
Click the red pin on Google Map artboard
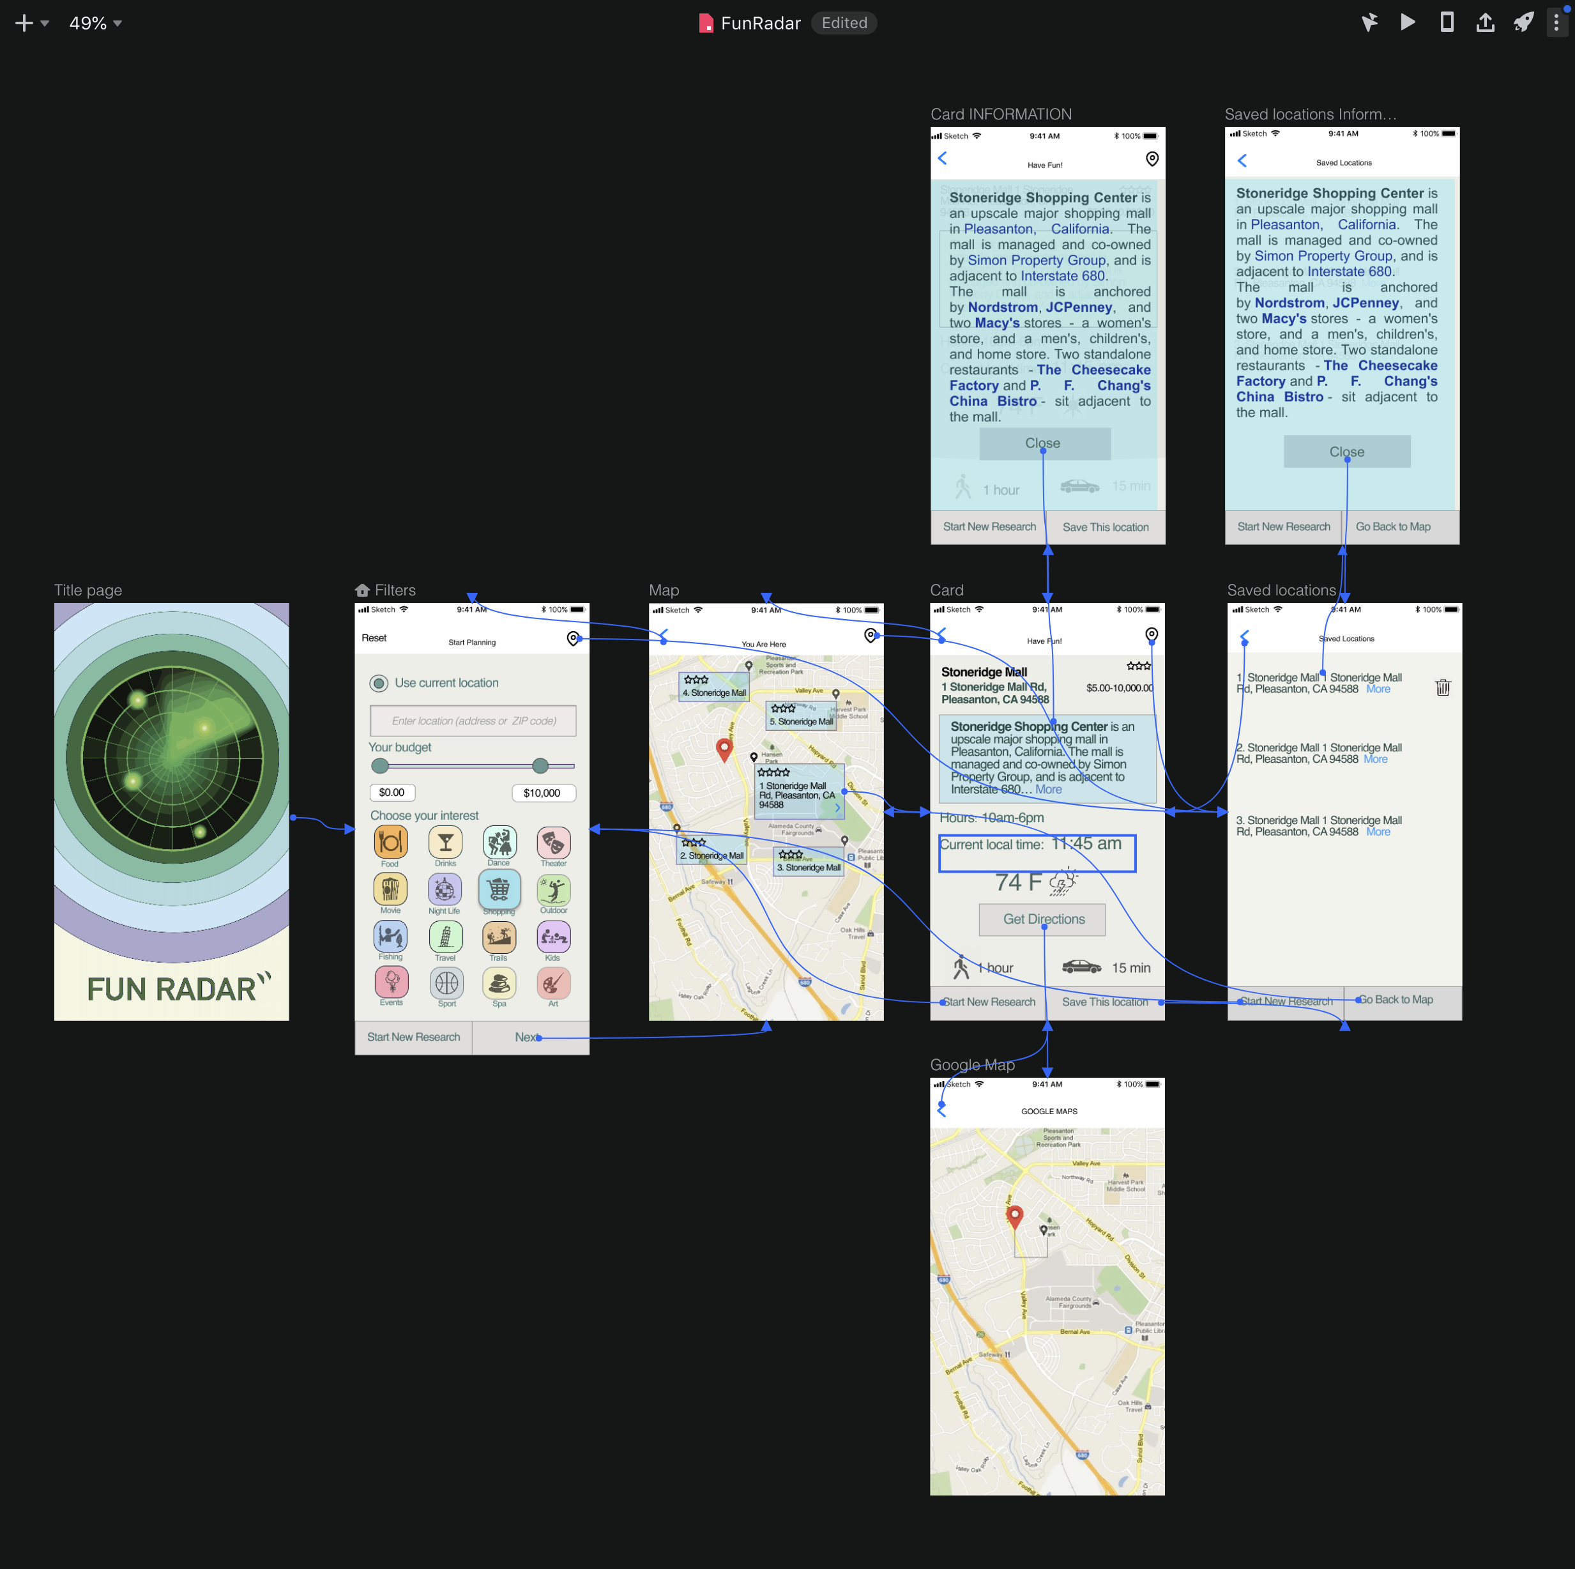pyautogui.click(x=1015, y=1218)
